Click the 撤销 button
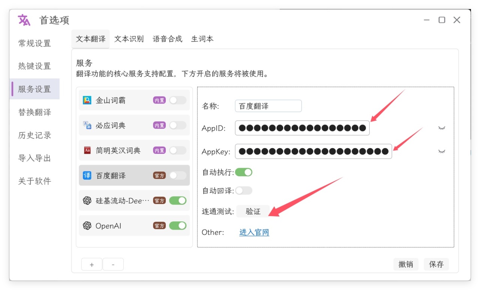 pos(406,264)
